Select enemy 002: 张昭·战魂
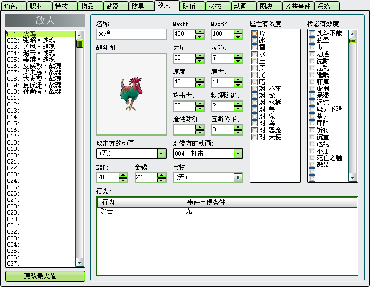This screenshot has height=287, width=370. click(40, 40)
